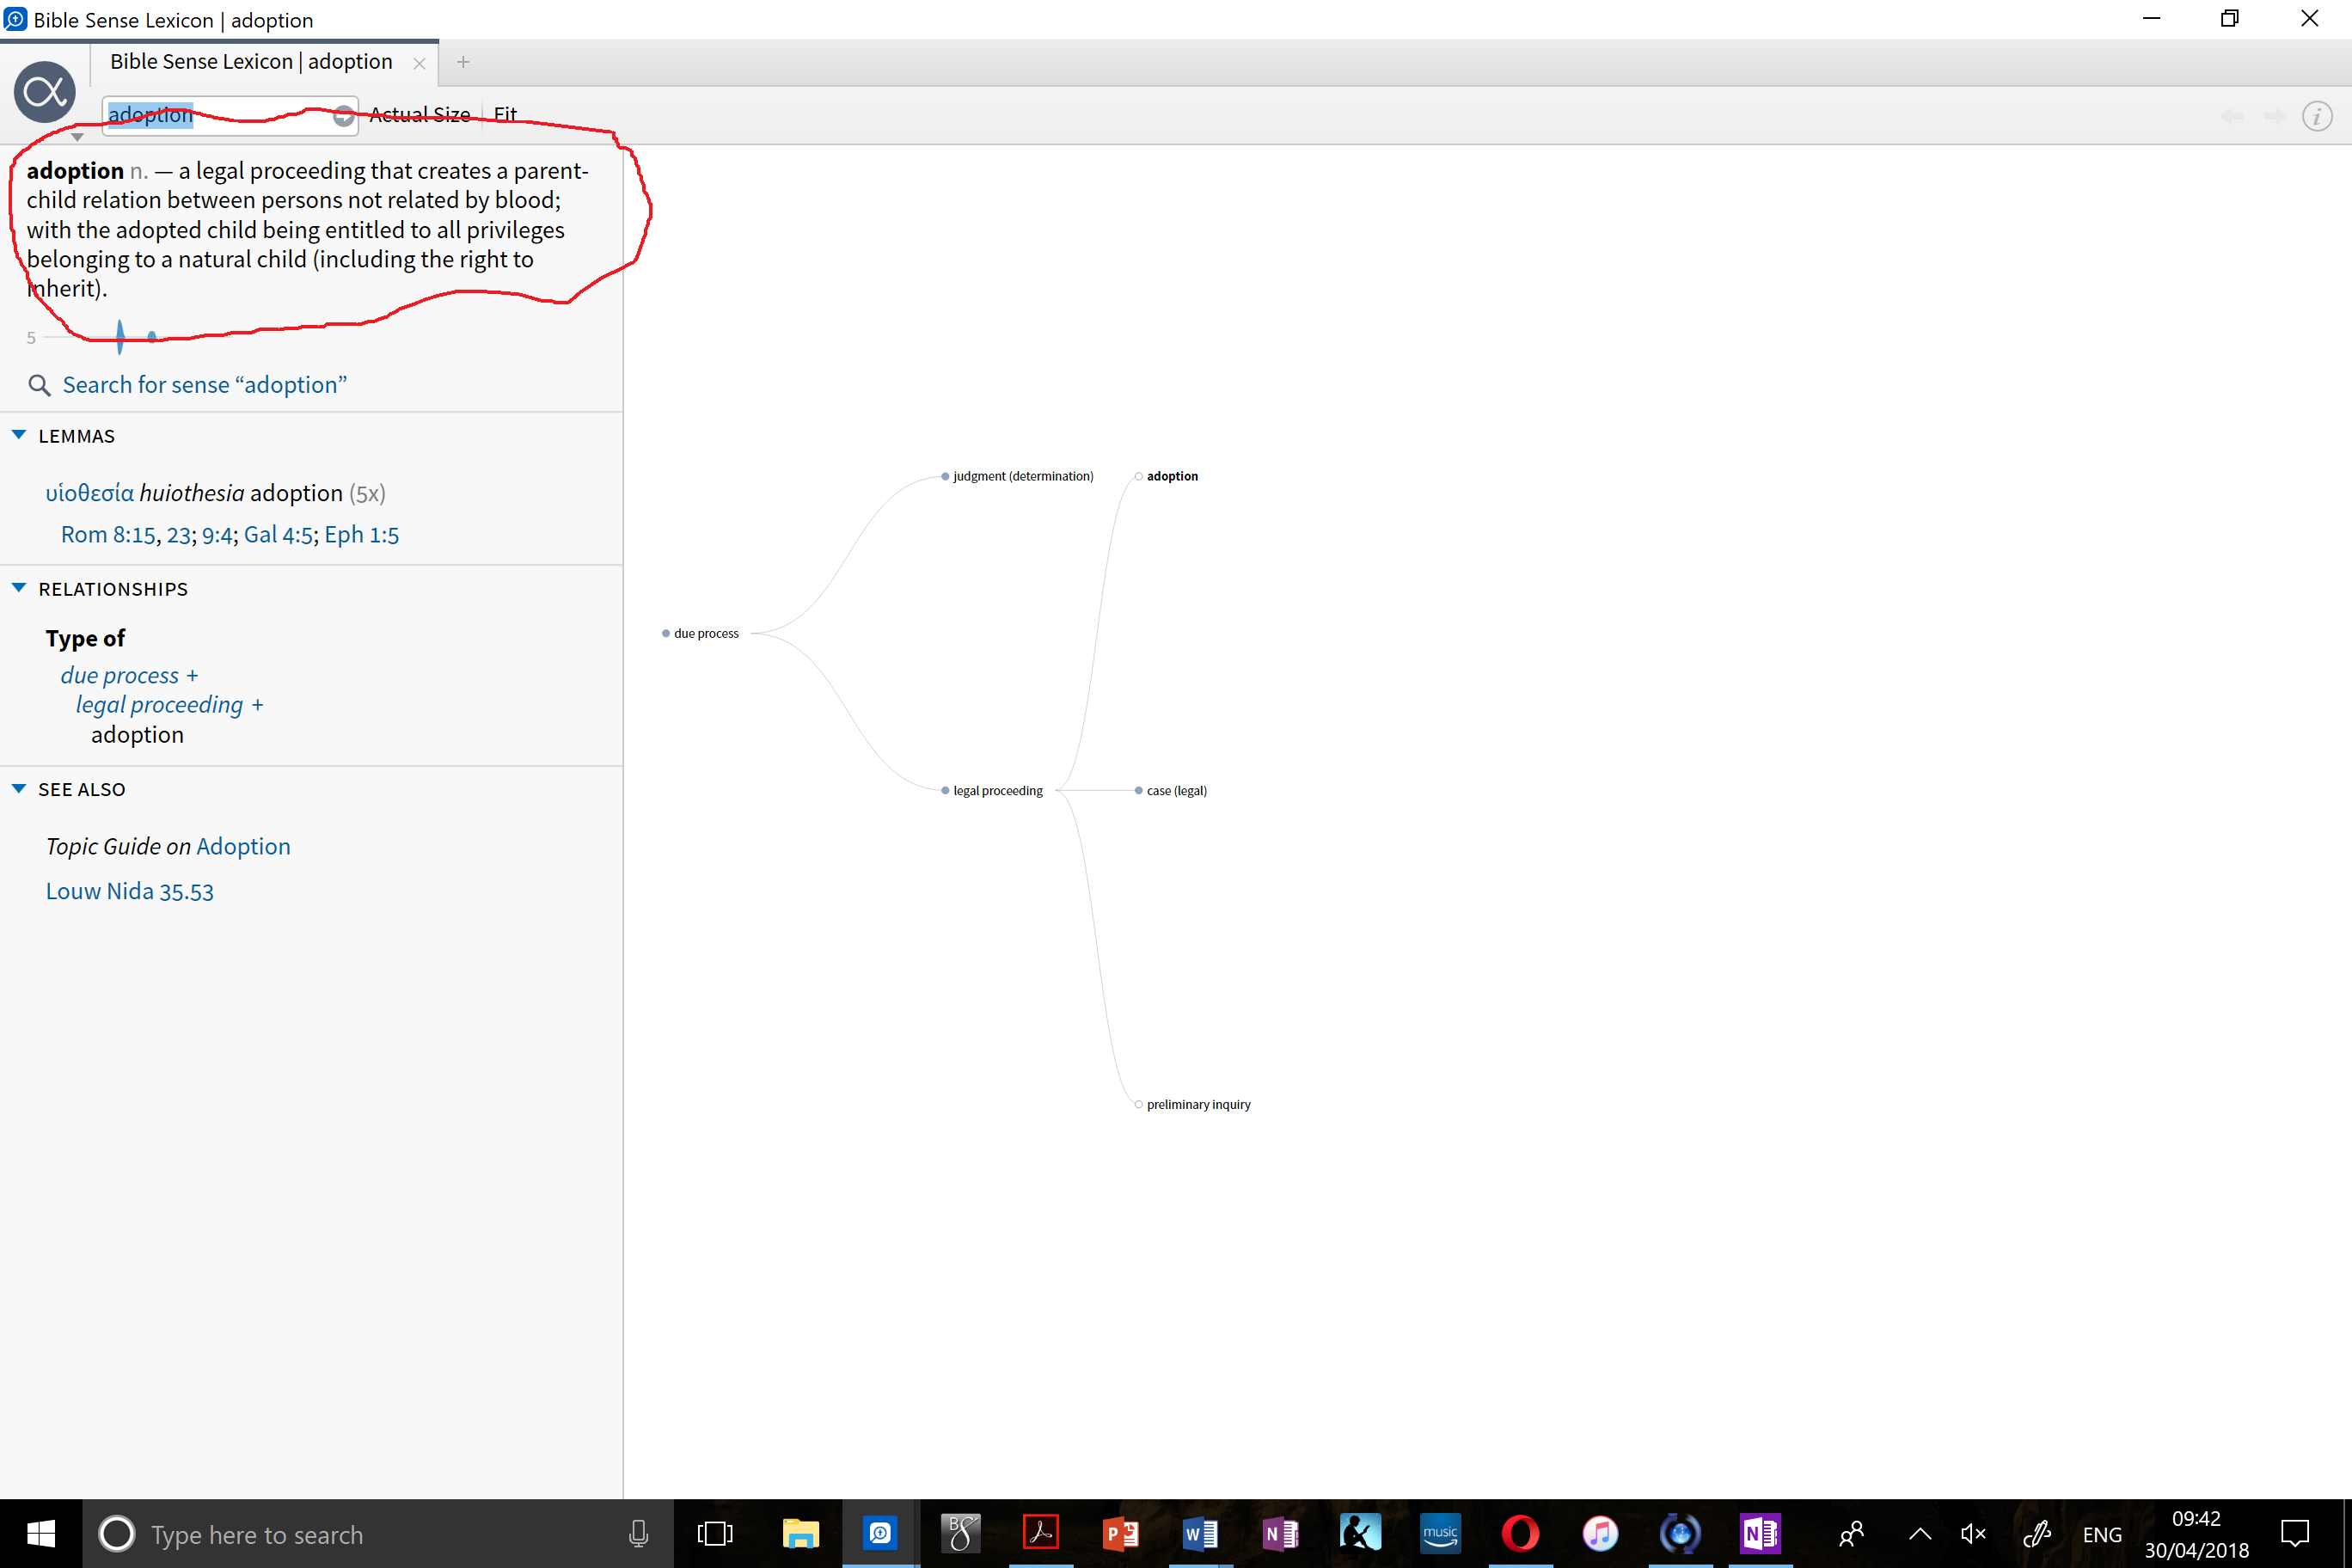The height and width of the screenshot is (1568, 2352).
Task: Click the Bible Sense Lexicon logo icon
Action: point(44,93)
